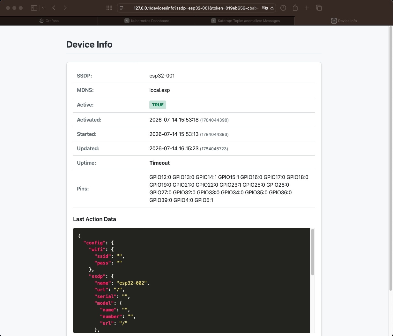Switch to the Grafana tab

pos(49,21)
